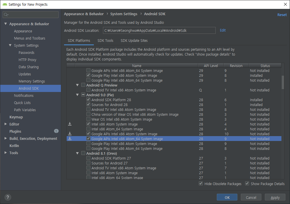Select Notifications in sidebar
This screenshot has height=204, width=290.
24,95
